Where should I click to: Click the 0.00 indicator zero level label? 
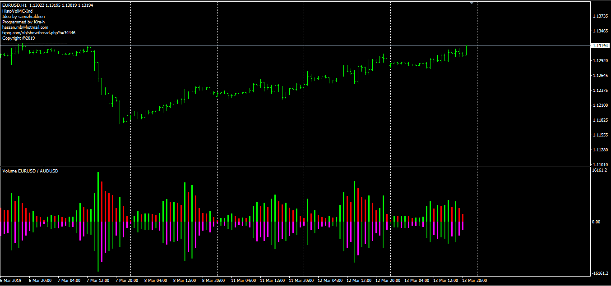click(596, 222)
